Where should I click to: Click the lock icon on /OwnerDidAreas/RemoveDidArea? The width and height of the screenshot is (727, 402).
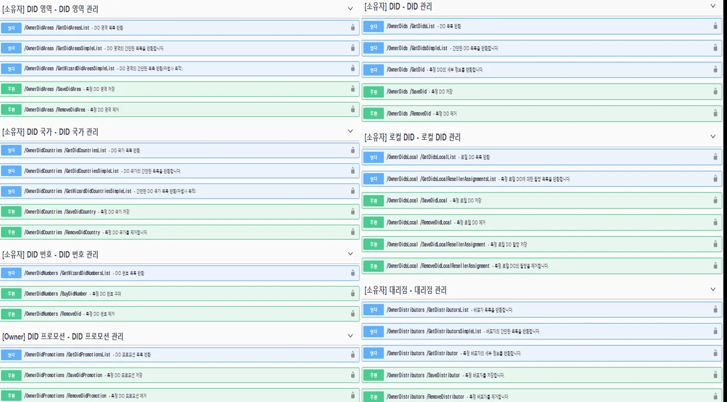(352, 109)
